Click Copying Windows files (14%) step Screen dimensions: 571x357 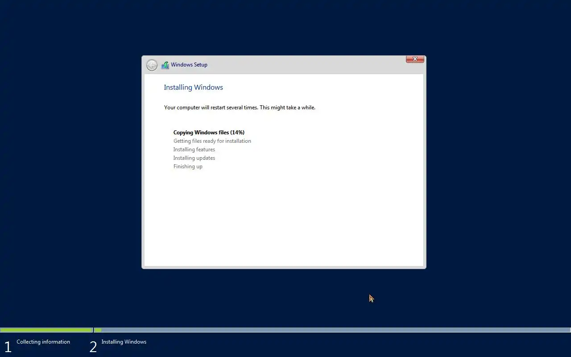tap(209, 133)
